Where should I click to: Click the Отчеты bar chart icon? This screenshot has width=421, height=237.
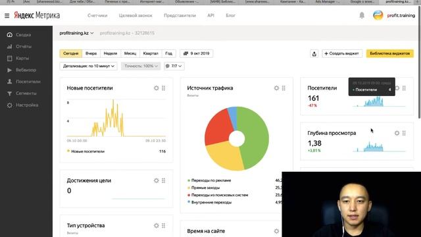[10, 47]
